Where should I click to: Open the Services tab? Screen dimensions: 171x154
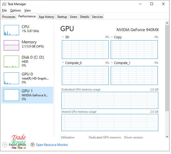coord(97,17)
